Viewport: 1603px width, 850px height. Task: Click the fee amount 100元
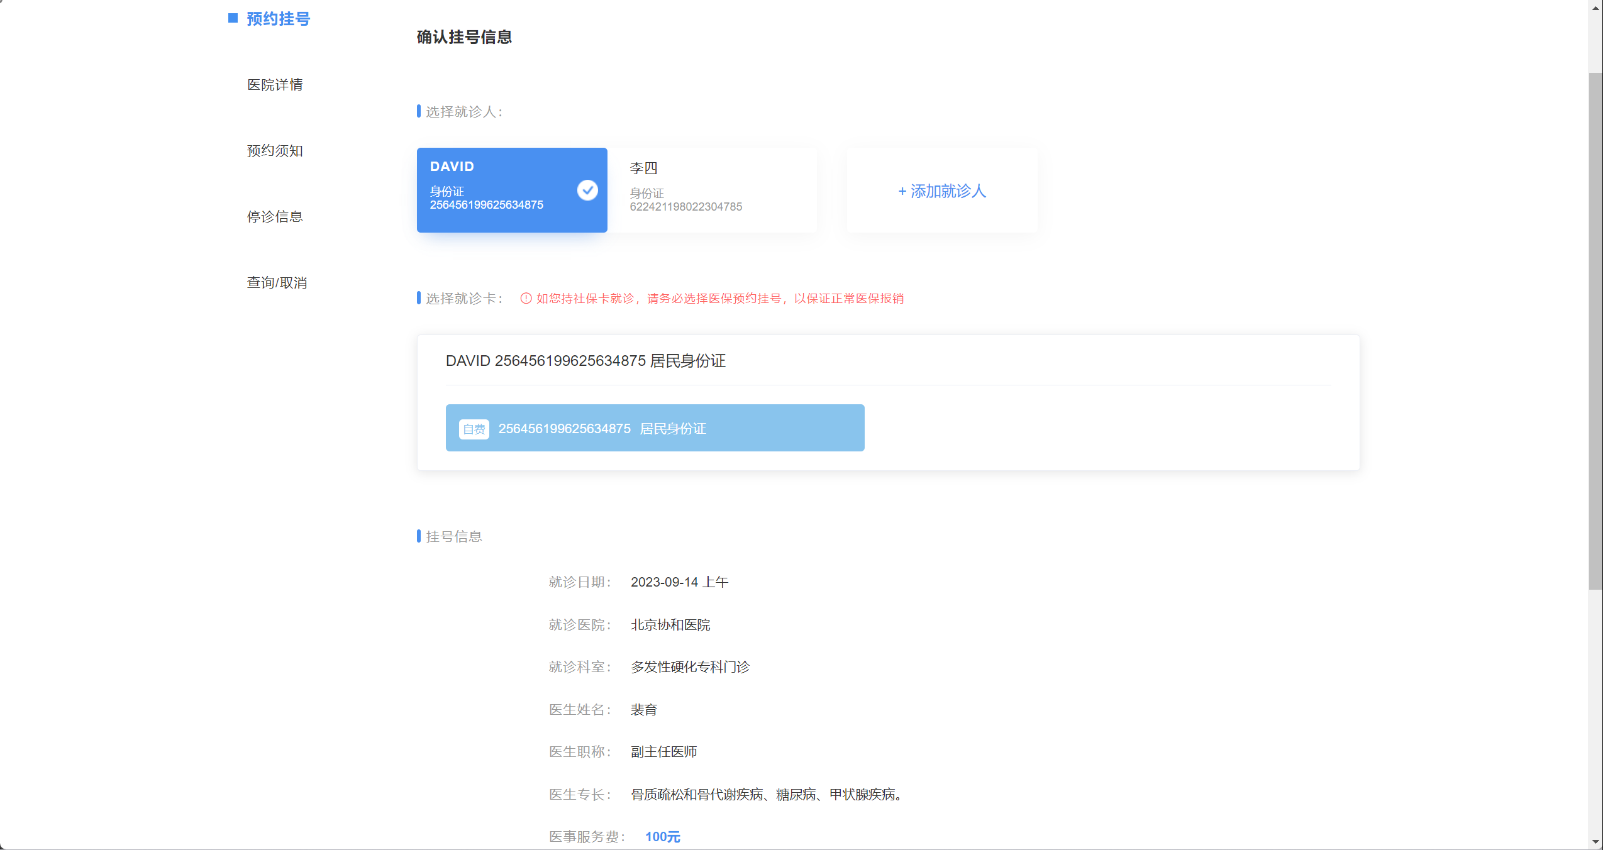click(662, 837)
